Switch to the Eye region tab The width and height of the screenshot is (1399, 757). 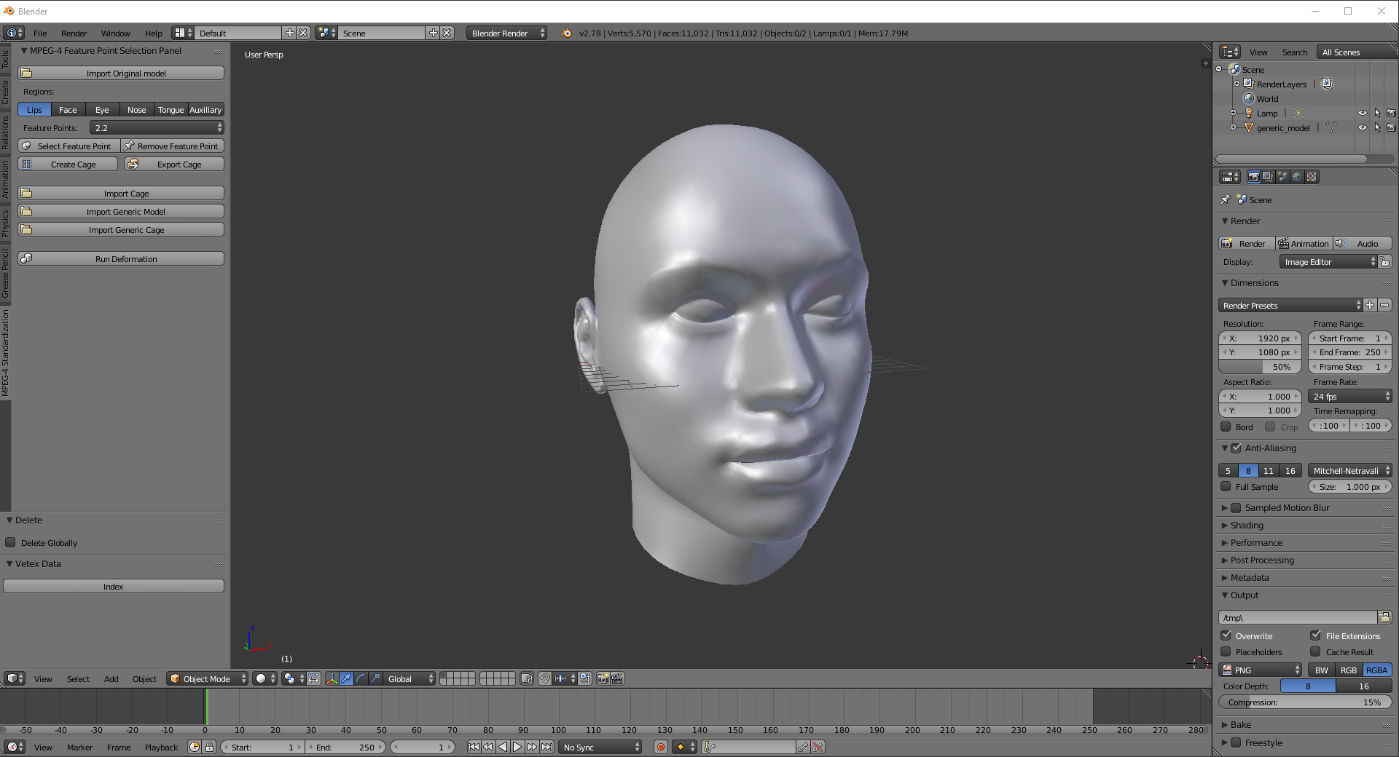coord(102,110)
